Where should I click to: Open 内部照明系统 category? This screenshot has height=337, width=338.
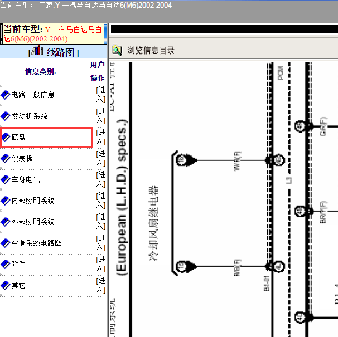point(33,201)
